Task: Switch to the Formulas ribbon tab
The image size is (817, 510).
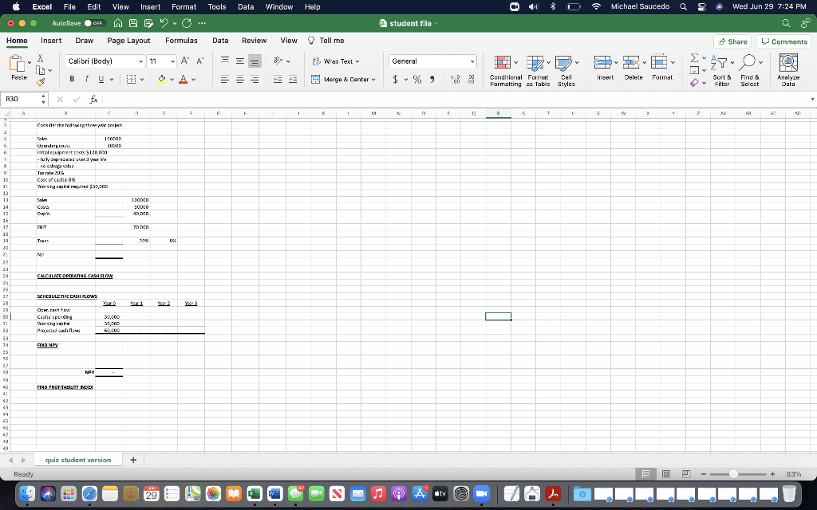Action: click(181, 40)
